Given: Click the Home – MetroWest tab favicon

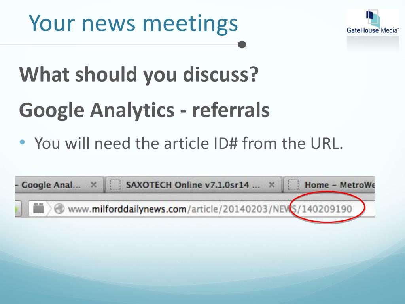Looking at the screenshot, I should click(293, 185).
